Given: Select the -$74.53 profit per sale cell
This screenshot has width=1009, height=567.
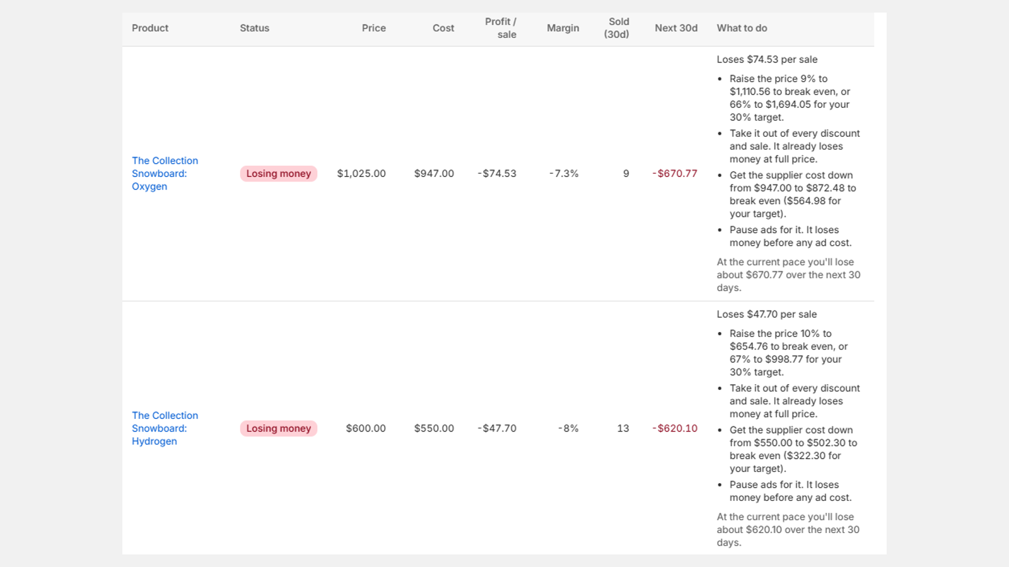Looking at the screenshot, I should (497, 173).
